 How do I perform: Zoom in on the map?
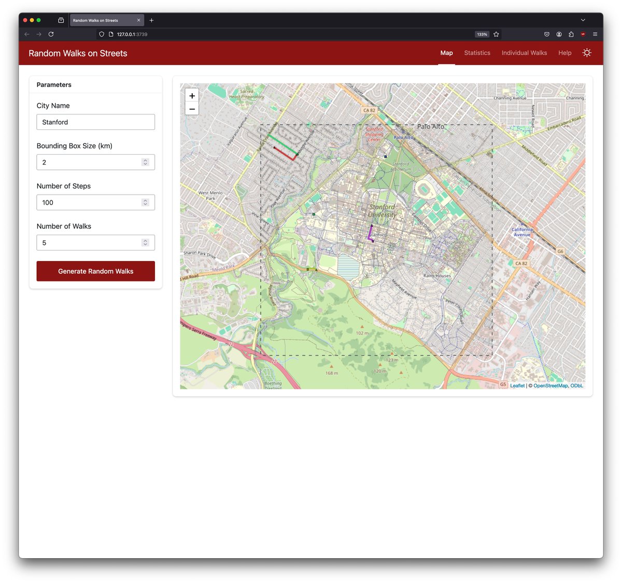[x=192, y=96]
